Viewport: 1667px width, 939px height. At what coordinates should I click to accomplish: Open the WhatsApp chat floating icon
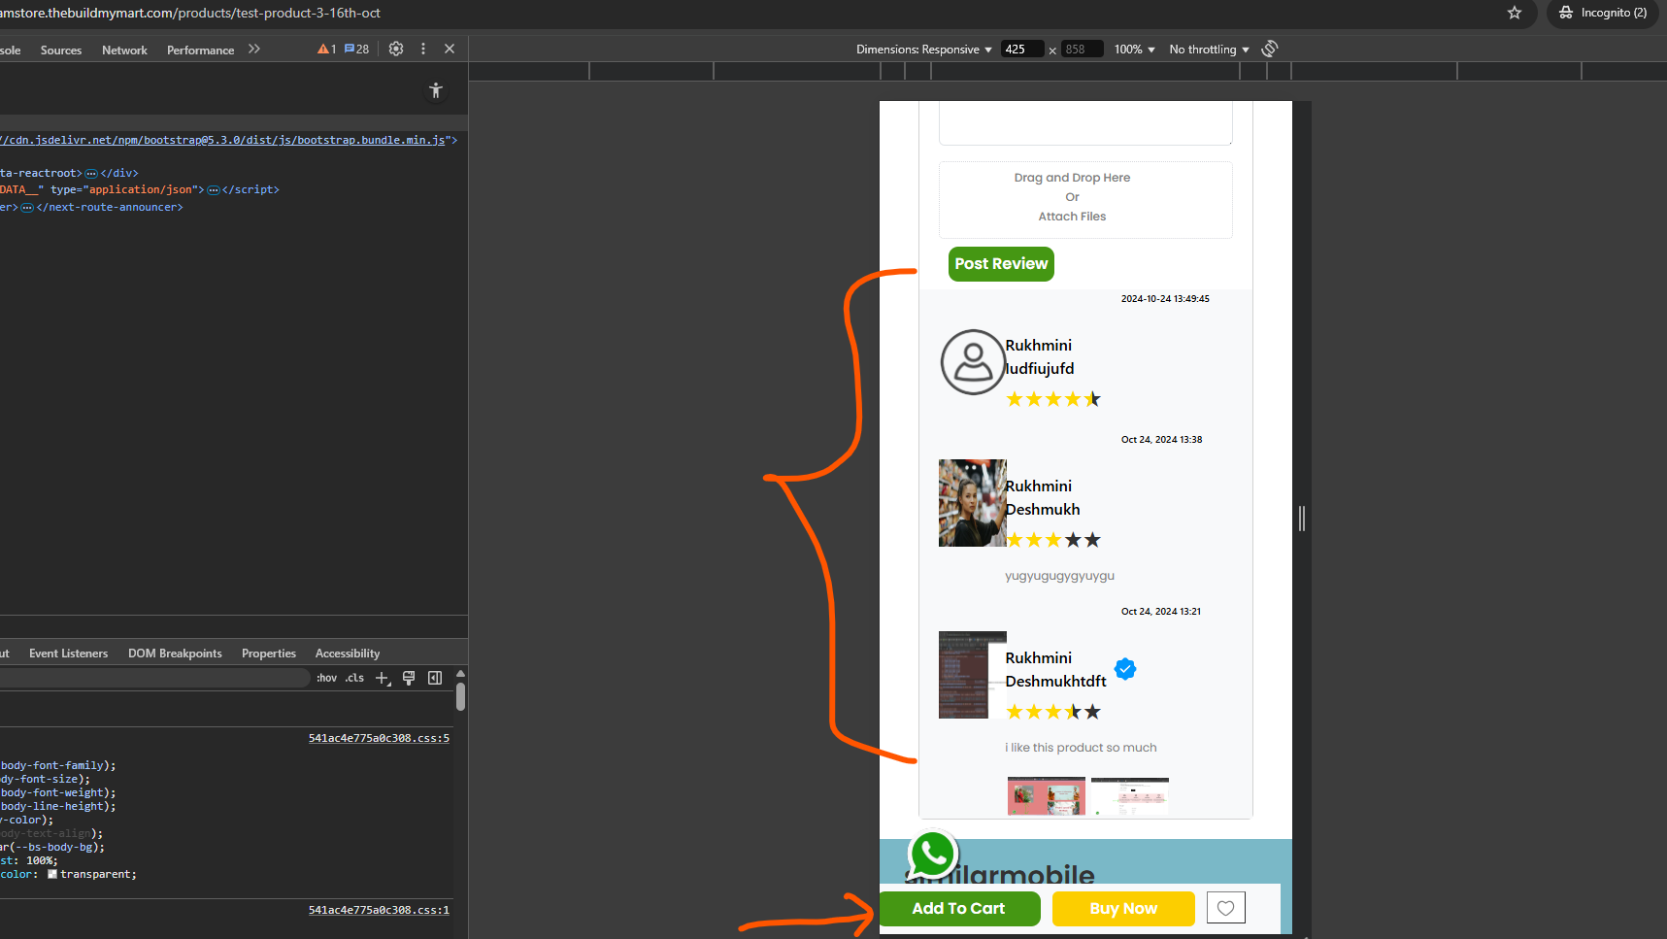933,855
